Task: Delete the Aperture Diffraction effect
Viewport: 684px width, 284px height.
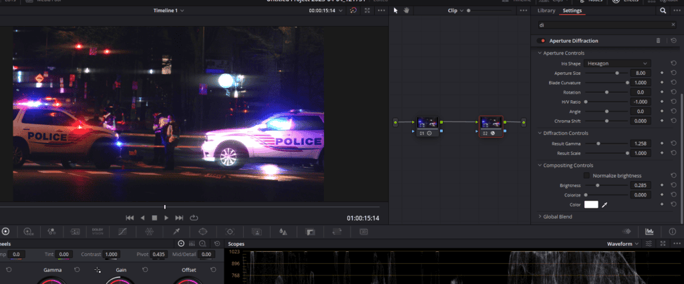Action: (x=658, y=41)
